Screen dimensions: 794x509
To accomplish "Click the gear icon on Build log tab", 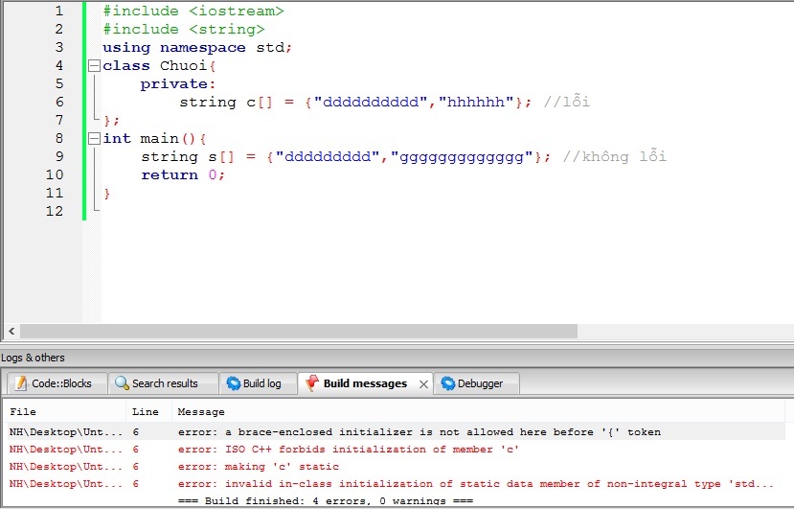I will (233, 383).
